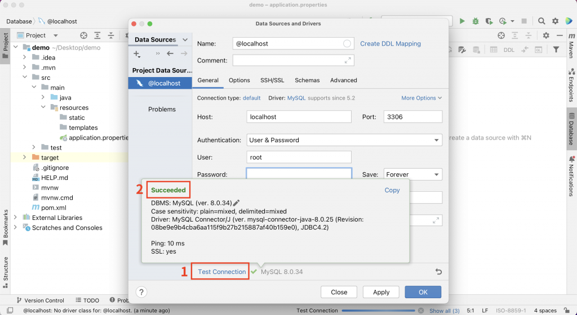Focus the Password input field
Screen dimensions: 577x315
pos(299,174)
